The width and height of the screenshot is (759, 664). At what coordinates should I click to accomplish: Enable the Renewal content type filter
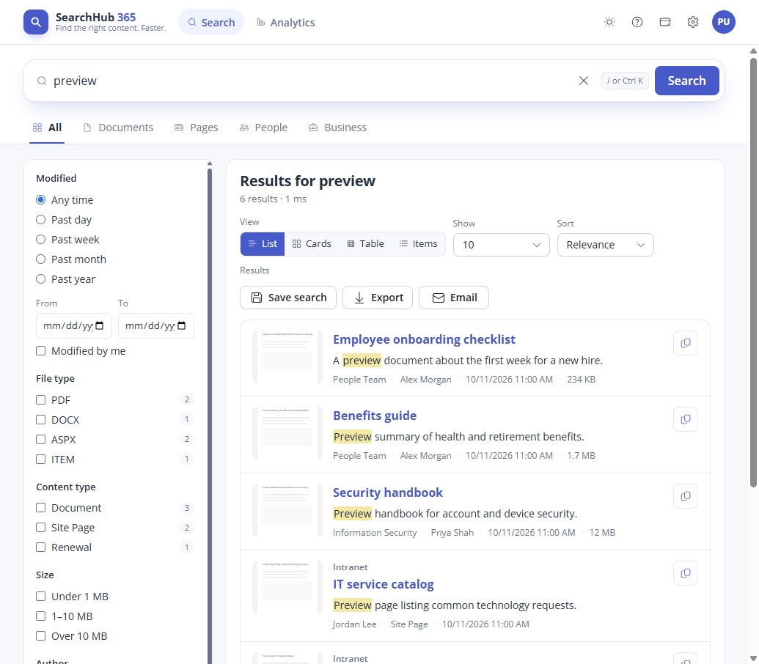click(40, 547)
